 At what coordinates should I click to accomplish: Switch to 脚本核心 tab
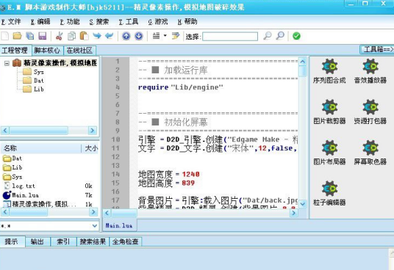47,51
